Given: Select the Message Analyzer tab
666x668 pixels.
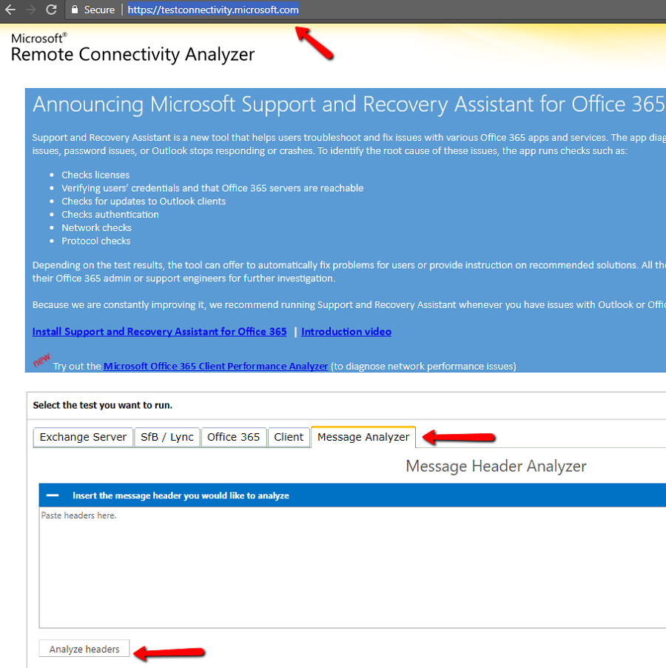Looking at the screenshot, I should point(363,437).
